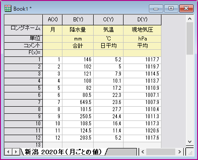The image size is (198, 160).
Task: Select pressure cell 1007.1
Action: [x=142, y=96]
